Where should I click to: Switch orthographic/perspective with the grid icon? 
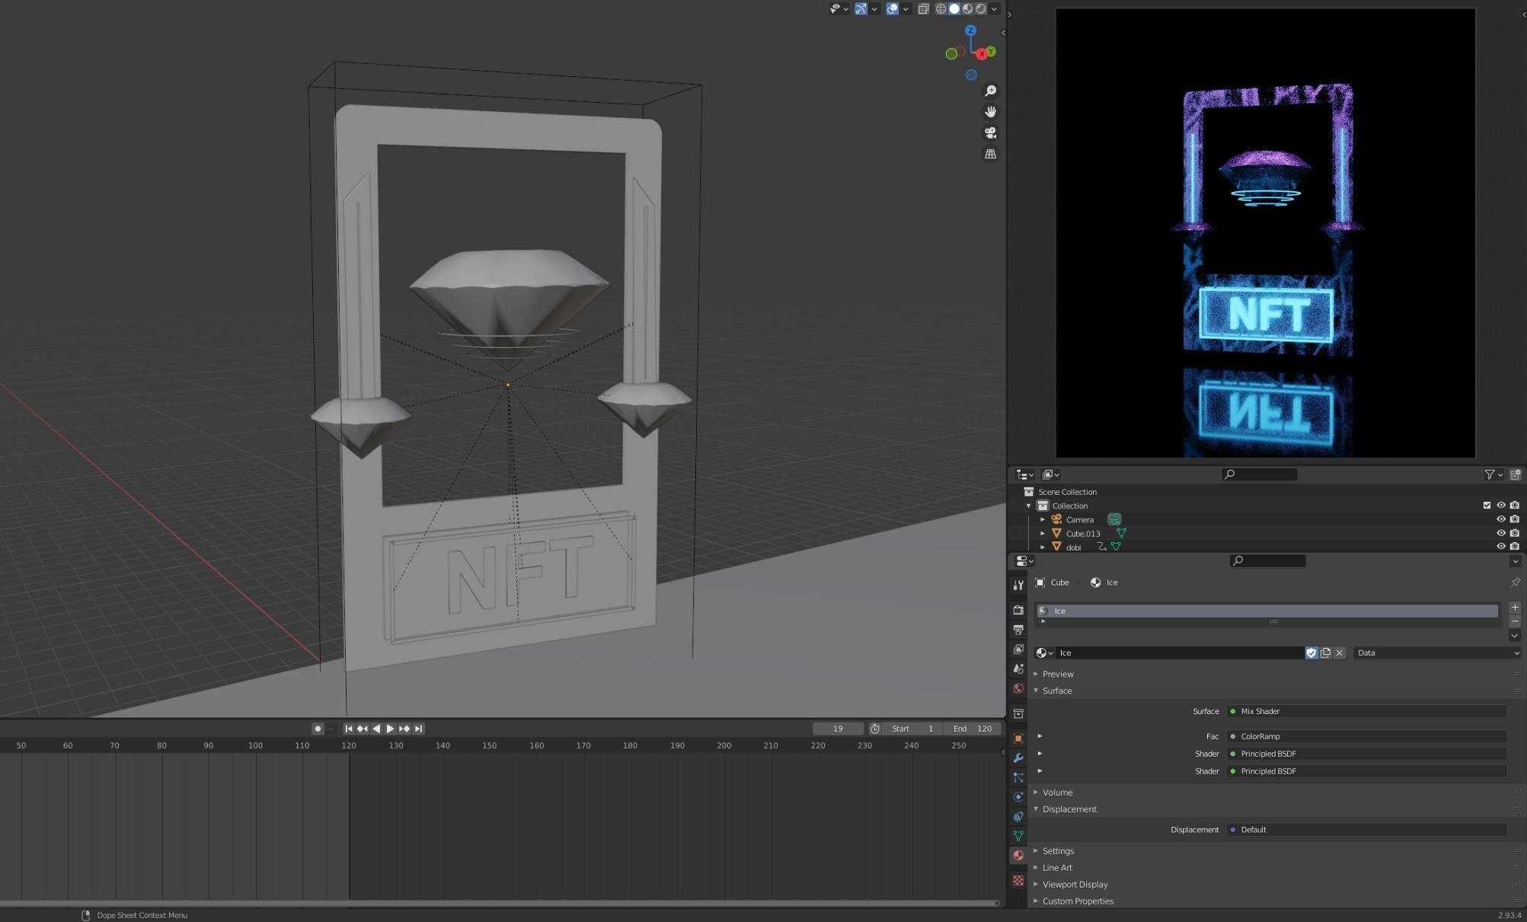click(x=990, y=154)
